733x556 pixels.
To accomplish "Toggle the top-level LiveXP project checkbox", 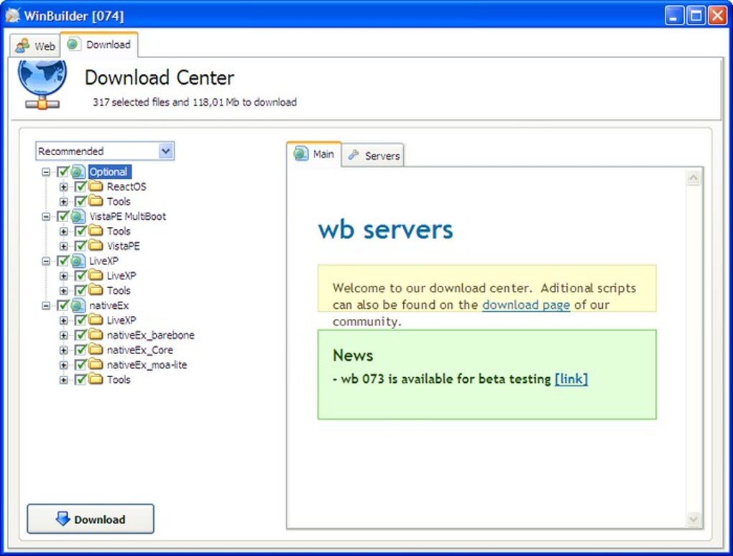I will pos(63,261).
